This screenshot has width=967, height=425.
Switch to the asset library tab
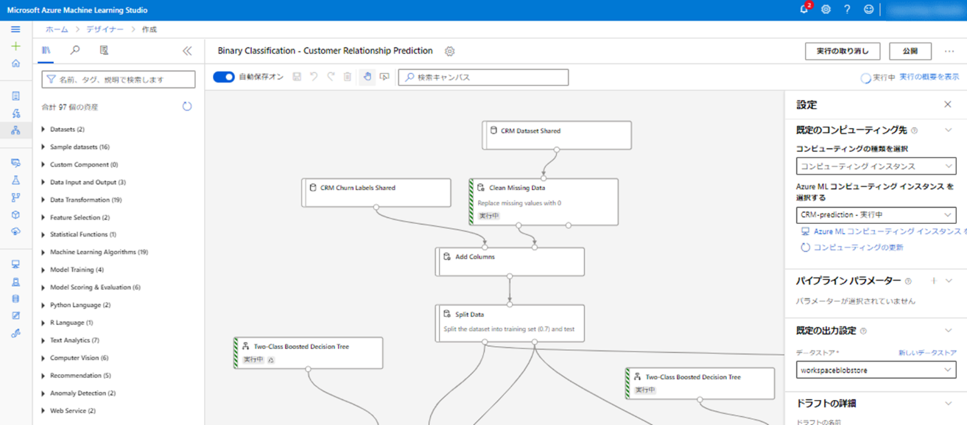coord(46,51)
